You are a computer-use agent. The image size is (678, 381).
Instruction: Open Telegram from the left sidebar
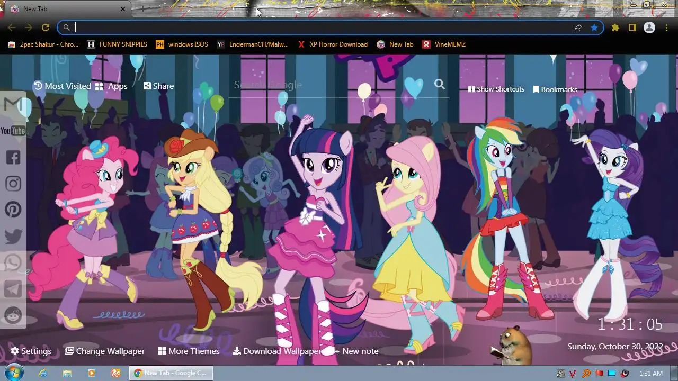[13, 289]
